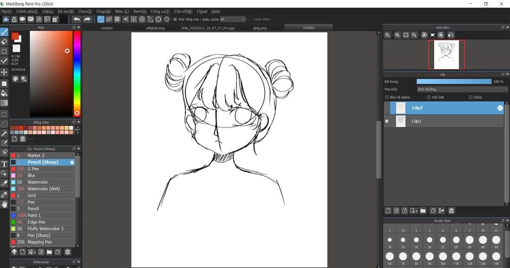The width and height of the screenshot is (510, 268).
Task: Create a new layer folder
Action: pos(423,211)
